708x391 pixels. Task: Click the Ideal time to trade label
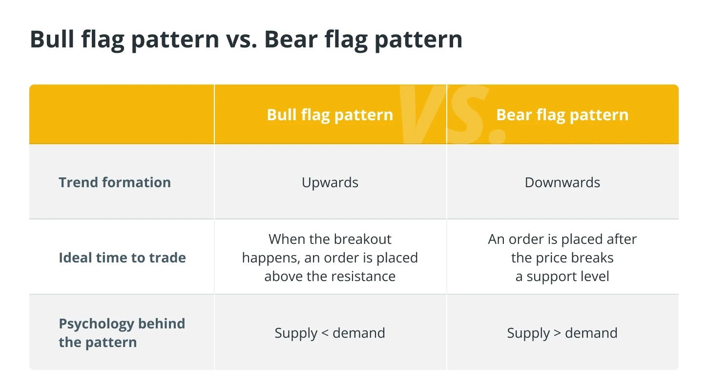(122, 258)
